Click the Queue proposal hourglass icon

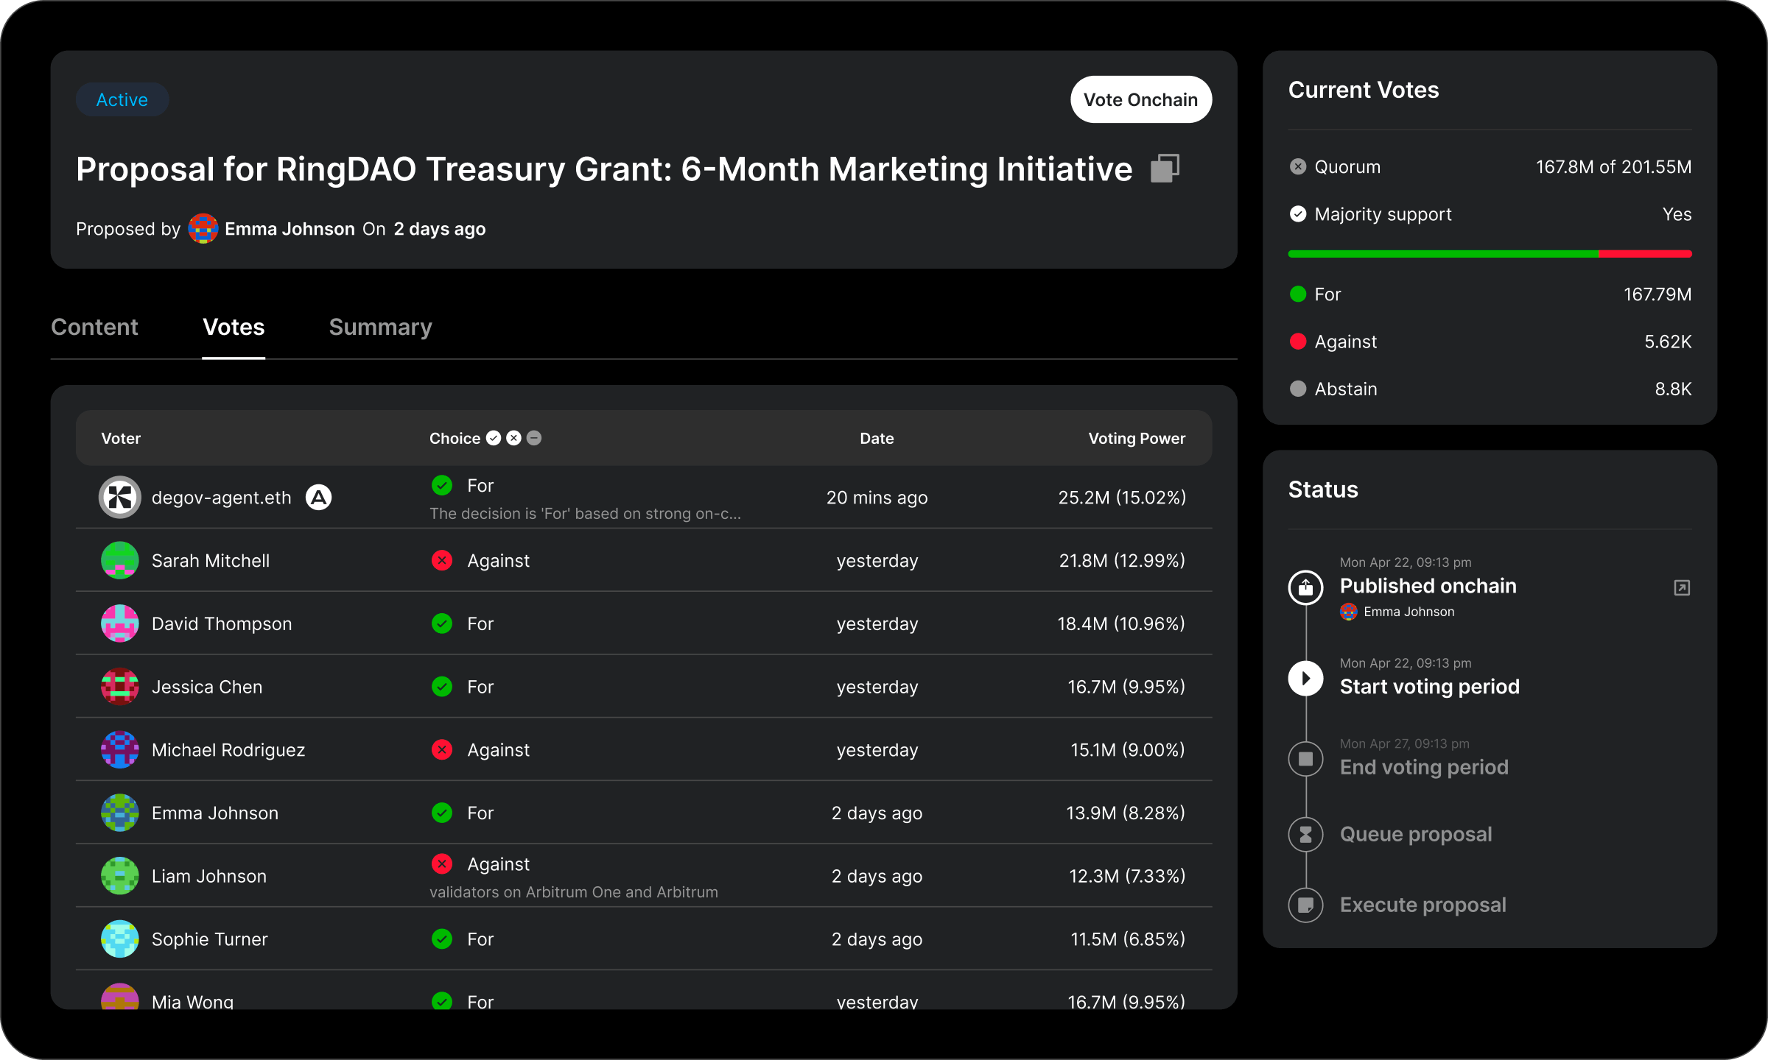click(x=1305, y=834)
